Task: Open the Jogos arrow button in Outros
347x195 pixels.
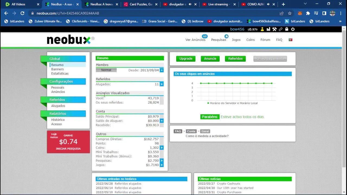Action: point(162,165)
